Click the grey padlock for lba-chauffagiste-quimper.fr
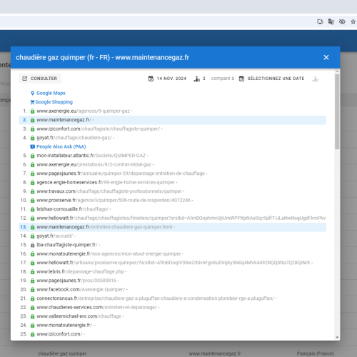 click(x=33, y=245)
